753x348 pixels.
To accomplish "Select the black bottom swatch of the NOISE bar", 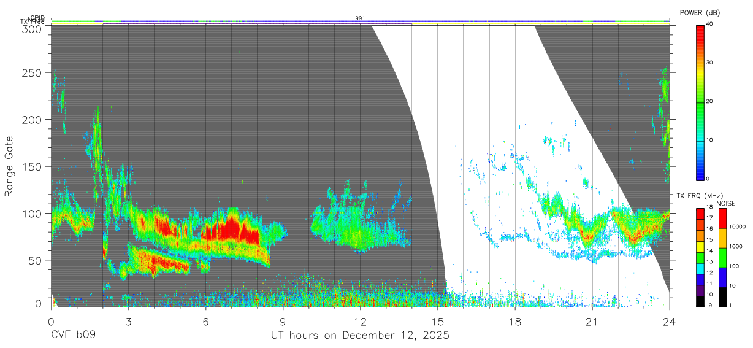I will pos(722,296).
